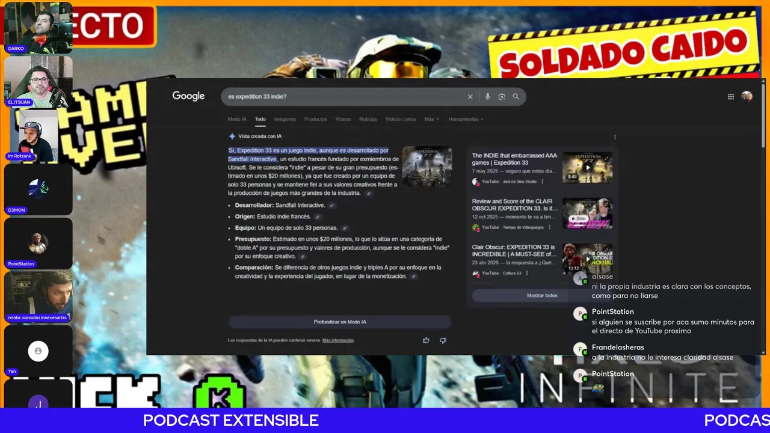The image size is (770, 433).
Task: Open source link icon after the Presupuesto bullet
Action: 303,257
